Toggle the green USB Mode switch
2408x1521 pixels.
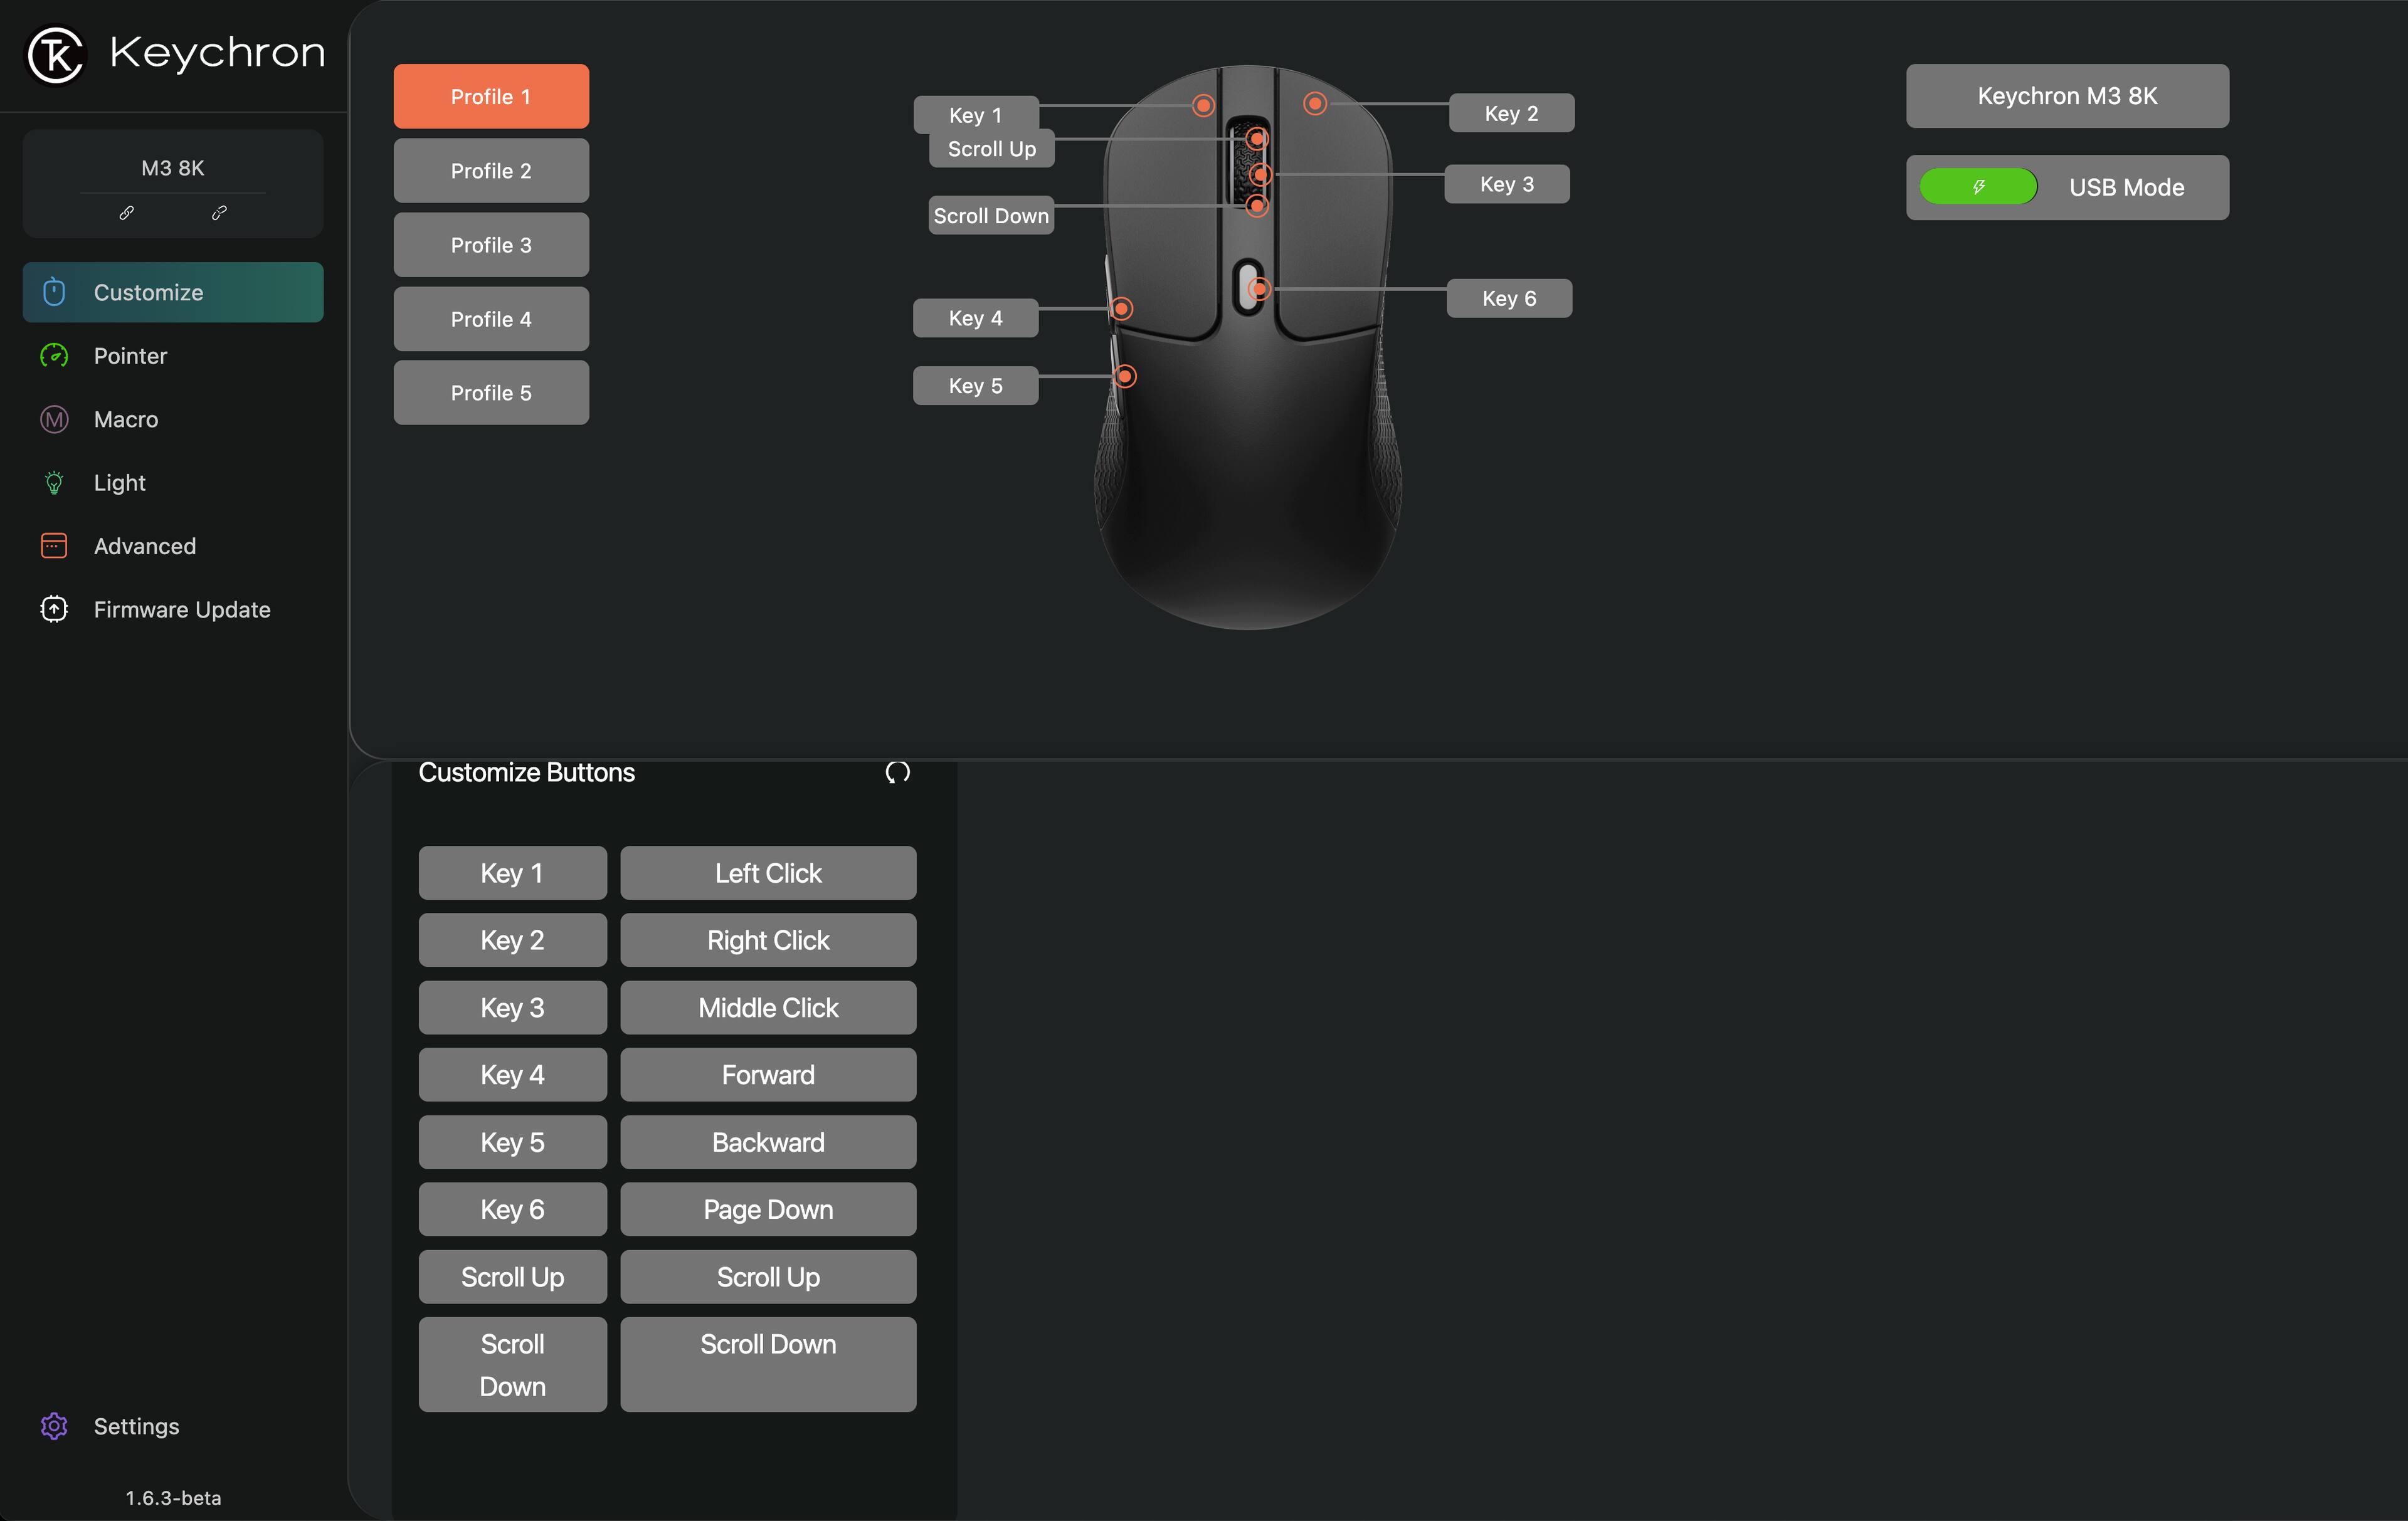[x=1977, y=187]
